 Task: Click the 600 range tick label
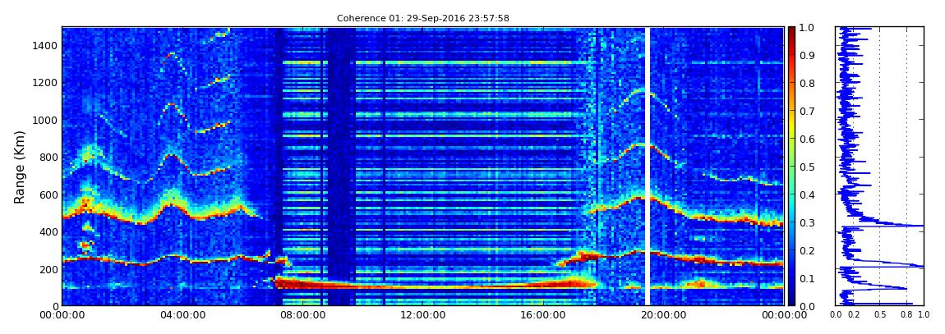pos(48,195)
